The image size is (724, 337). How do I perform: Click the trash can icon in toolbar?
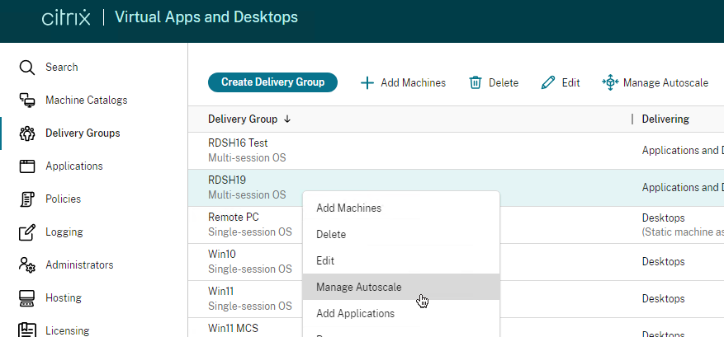[476, 83]
